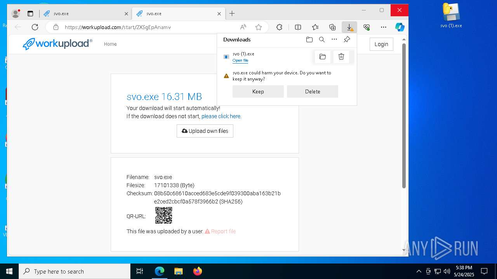This screenshot has height=279, width=497.
Task: Open the Extensions puzzle icon
Action: click(279, 27)
